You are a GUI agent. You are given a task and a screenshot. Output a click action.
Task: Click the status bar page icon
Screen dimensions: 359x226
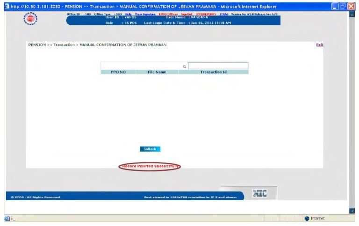(7, 219)
